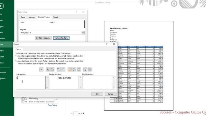Screen dimensions: 206x116
Task: Close the Page Setup dialog
Action: pos(83,12)
